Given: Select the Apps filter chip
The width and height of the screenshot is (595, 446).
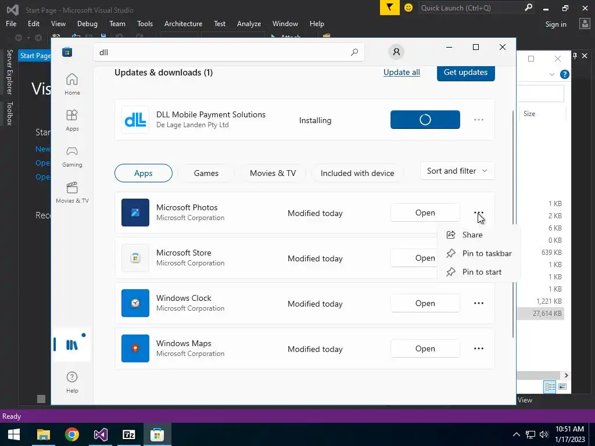Looking at the screenshot, I should [144, 173].
